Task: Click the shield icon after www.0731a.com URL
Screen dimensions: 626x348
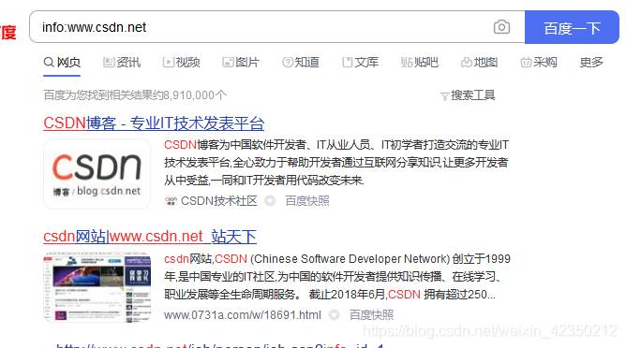Action: click(335, 315)
